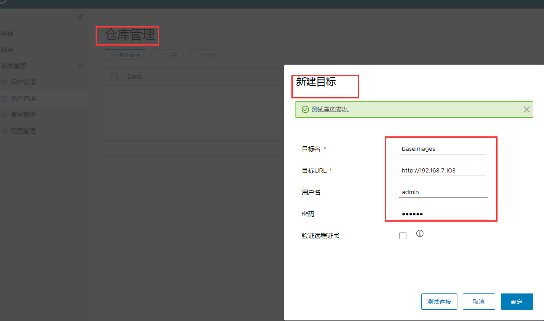Click the 仓库管理 page heading
This screenshot has height=321, width=544.
130,35
